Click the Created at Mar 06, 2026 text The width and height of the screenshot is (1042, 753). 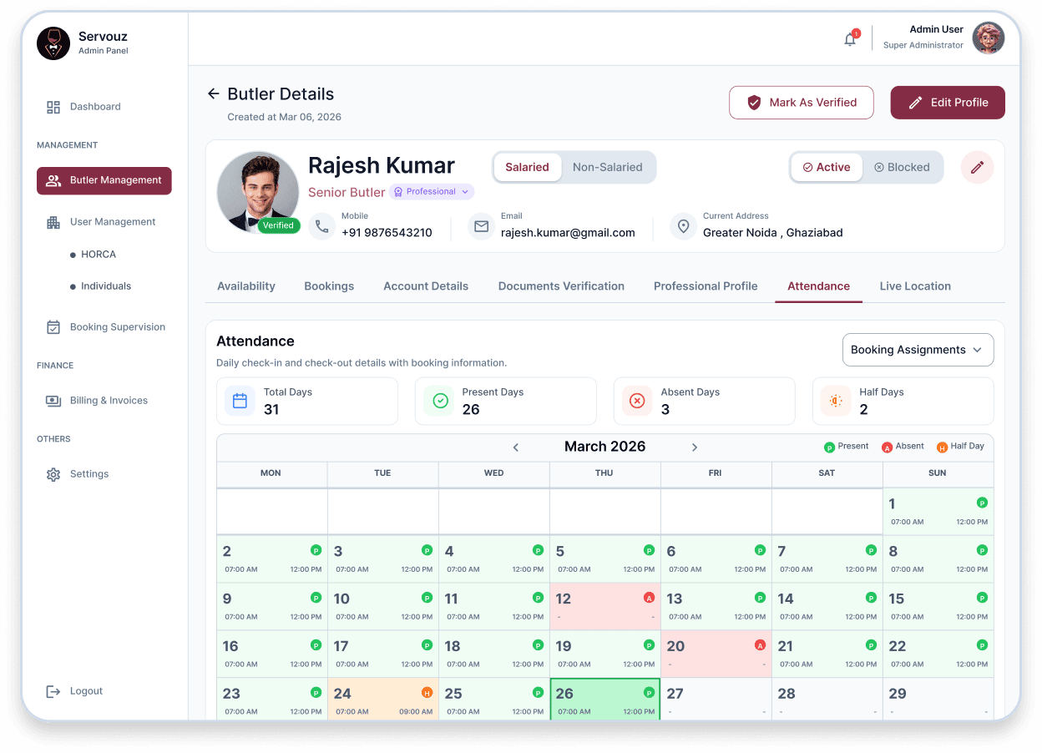click(x=285, y=117)
